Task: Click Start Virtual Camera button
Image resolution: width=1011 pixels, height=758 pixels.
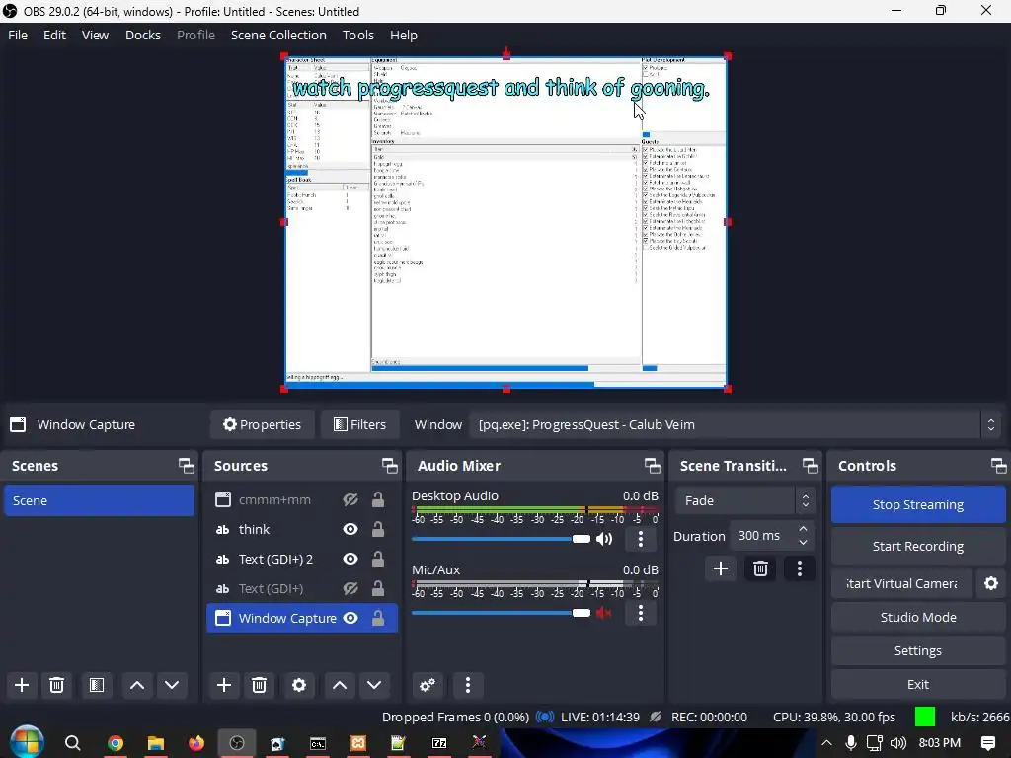Action: pyautogui.click(x=901, y=583)
